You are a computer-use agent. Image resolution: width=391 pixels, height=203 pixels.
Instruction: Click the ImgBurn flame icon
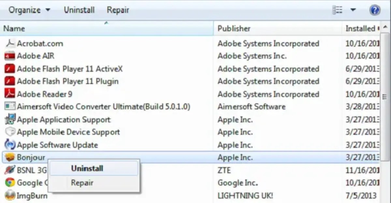click(9, 196)
